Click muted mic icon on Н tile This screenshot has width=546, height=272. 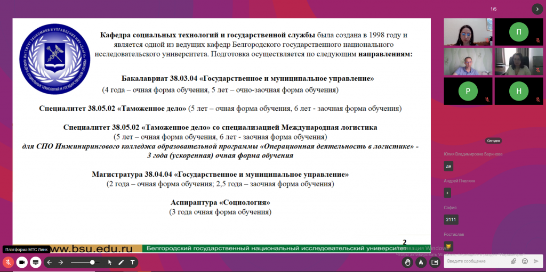coord(538,100)
